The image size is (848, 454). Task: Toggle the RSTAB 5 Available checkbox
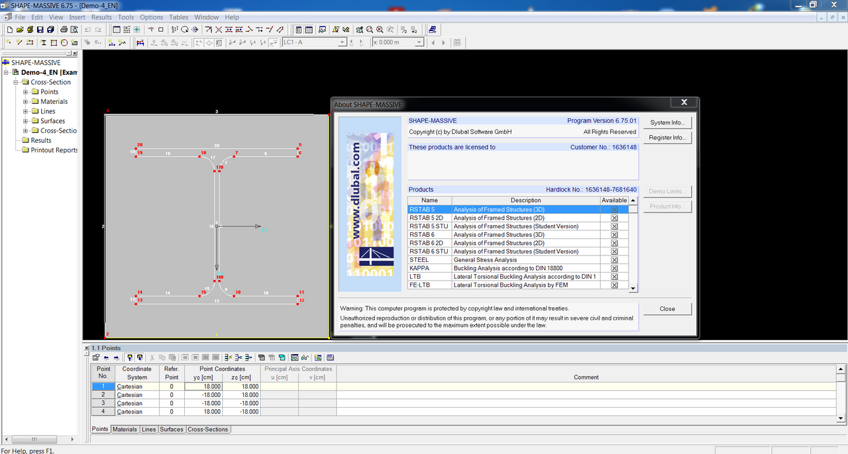614,209
